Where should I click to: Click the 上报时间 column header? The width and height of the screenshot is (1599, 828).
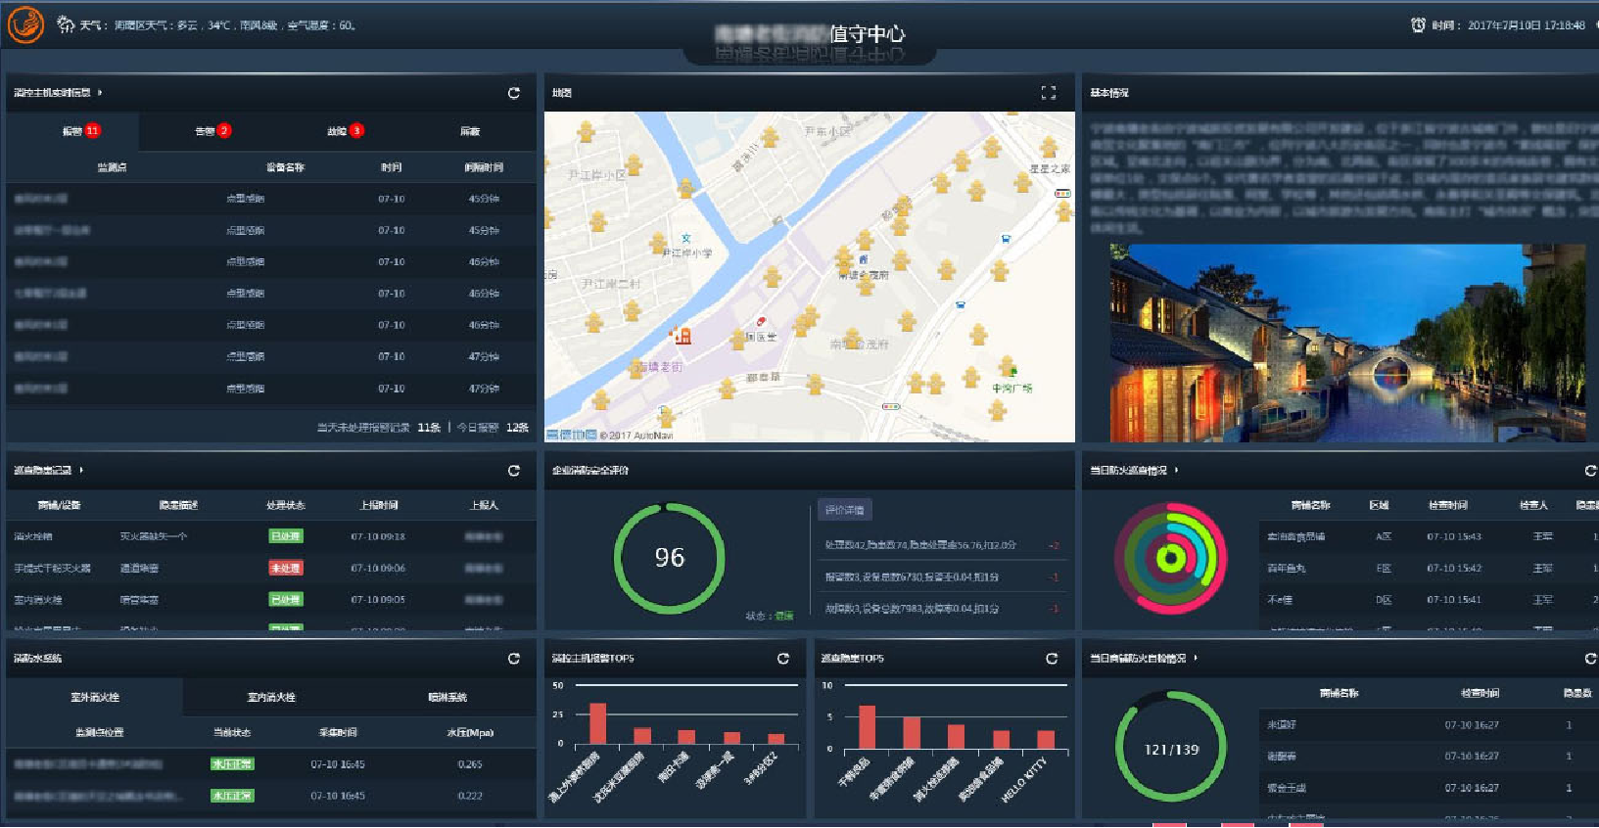tap(379, 505)
